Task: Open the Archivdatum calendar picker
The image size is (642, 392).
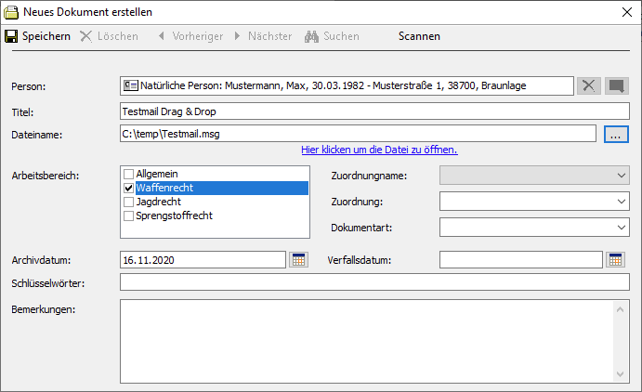Action: [298, 259]
